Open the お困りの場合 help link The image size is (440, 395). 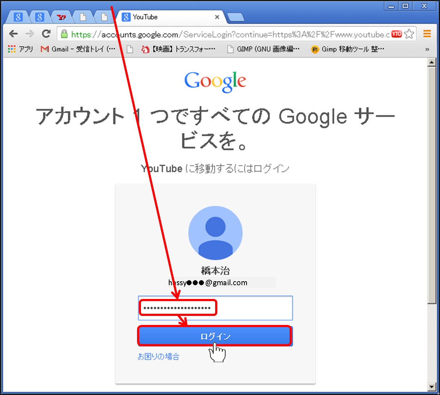158,357
